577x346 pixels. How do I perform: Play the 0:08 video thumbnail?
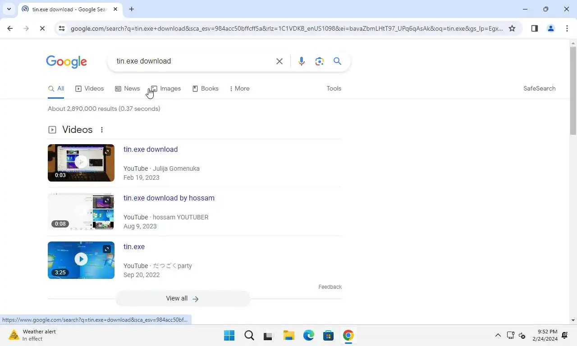(81, 211)
